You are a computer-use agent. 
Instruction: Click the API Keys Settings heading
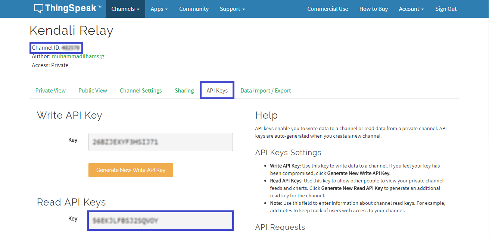pos(288,153)
